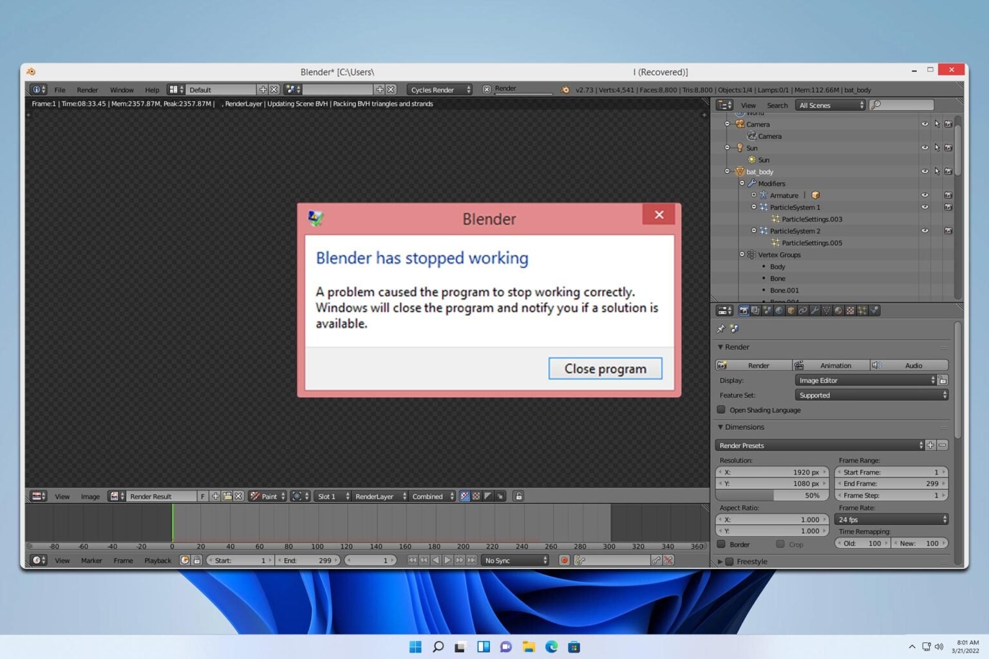989x659 pixels.
Task: Open the Modifiers wrench properties tab
Action: tap(815, 311)
